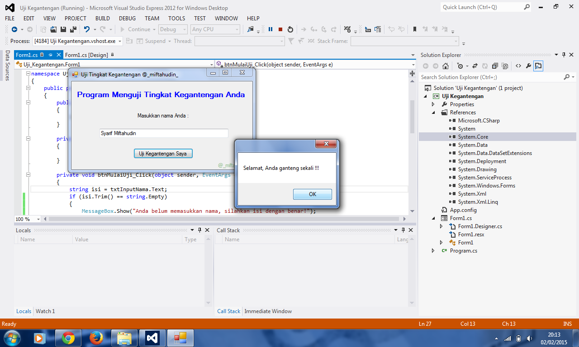Toggle auto-hide pin on Locals panel
Image resolution: width=579 pixels, height=347 pixels.
(x=200, y=230)
